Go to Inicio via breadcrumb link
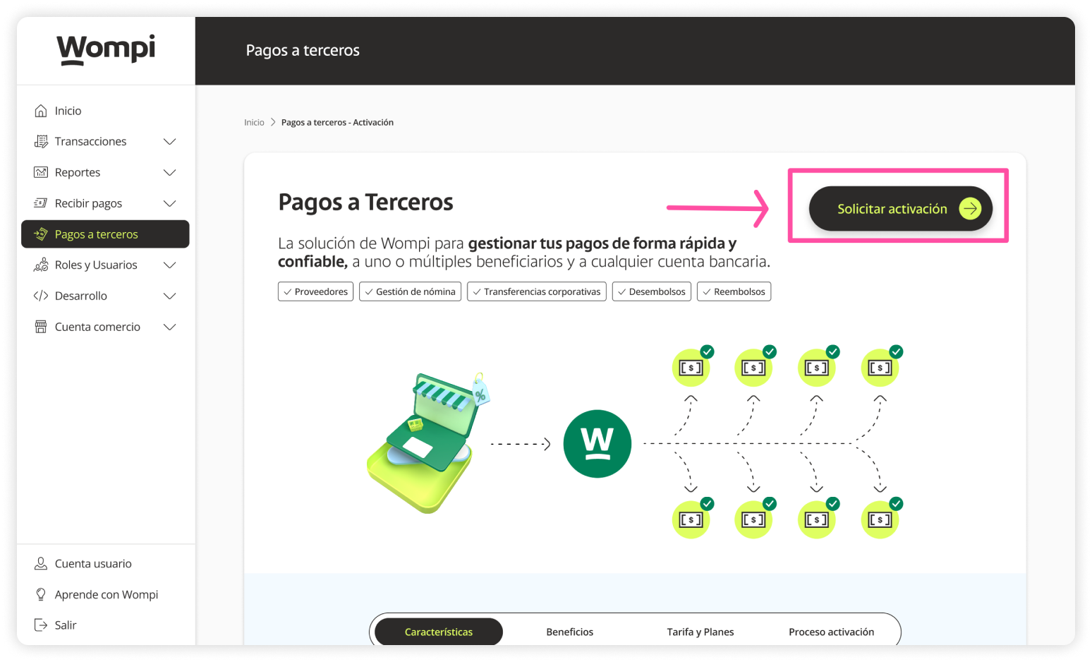 point(254,123)
